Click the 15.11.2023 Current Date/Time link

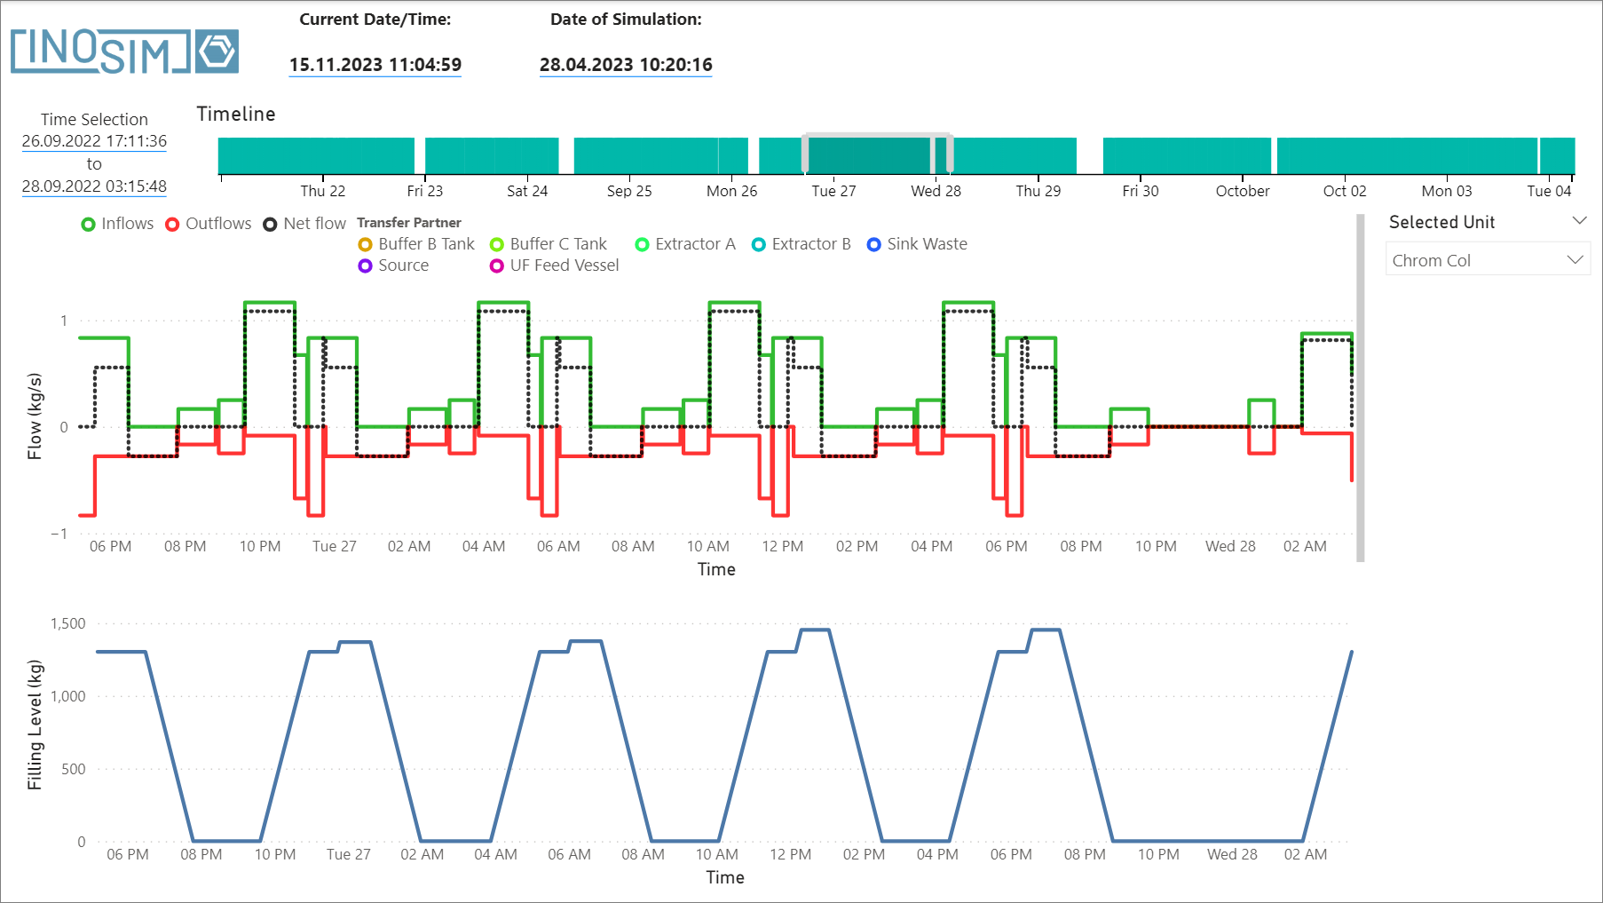tap(375, 65)
